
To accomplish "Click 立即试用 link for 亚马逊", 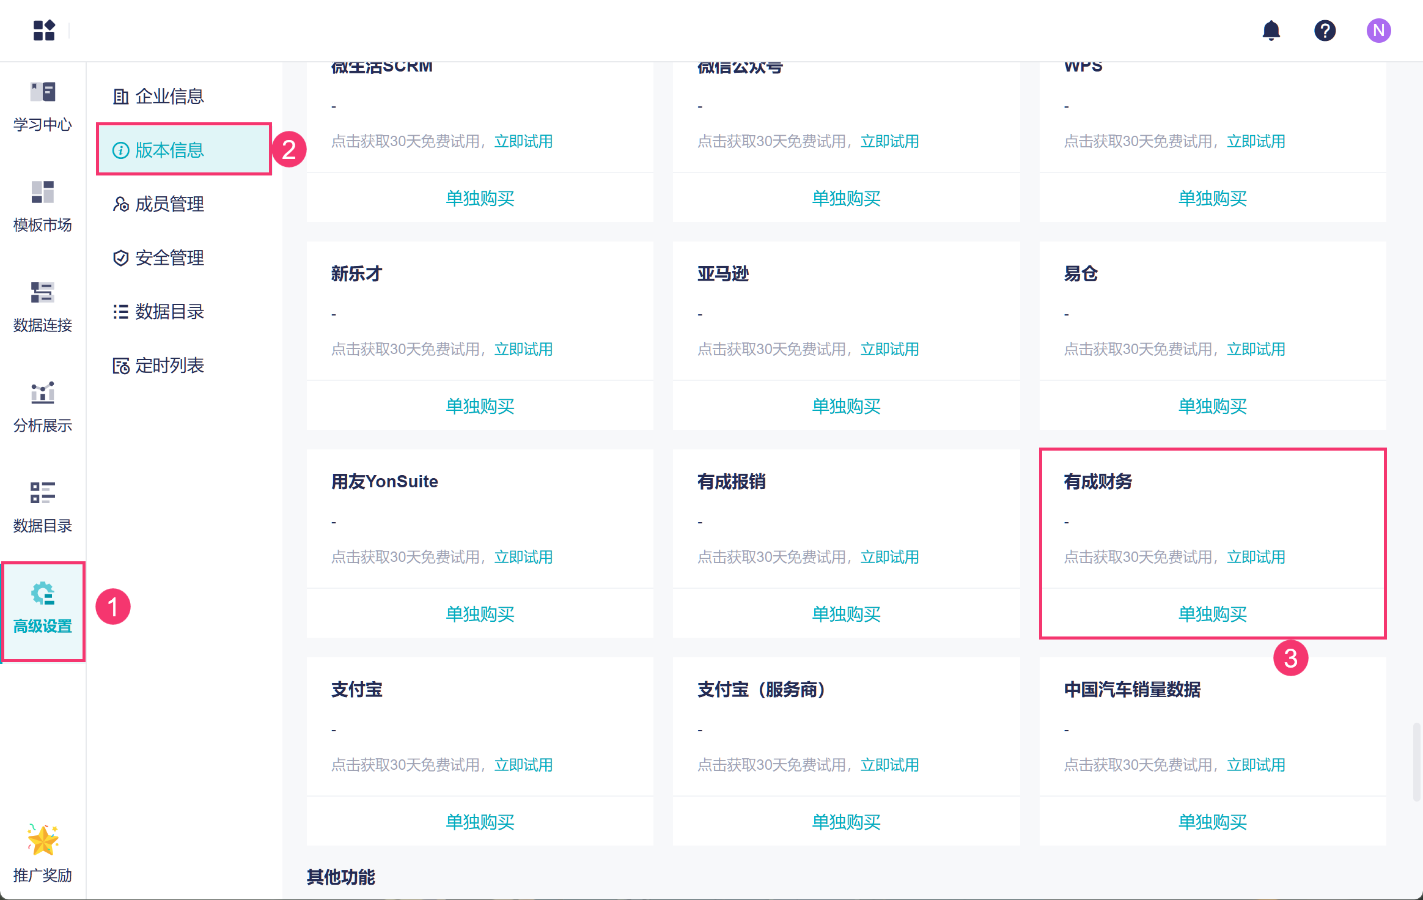I will point(889,349).
